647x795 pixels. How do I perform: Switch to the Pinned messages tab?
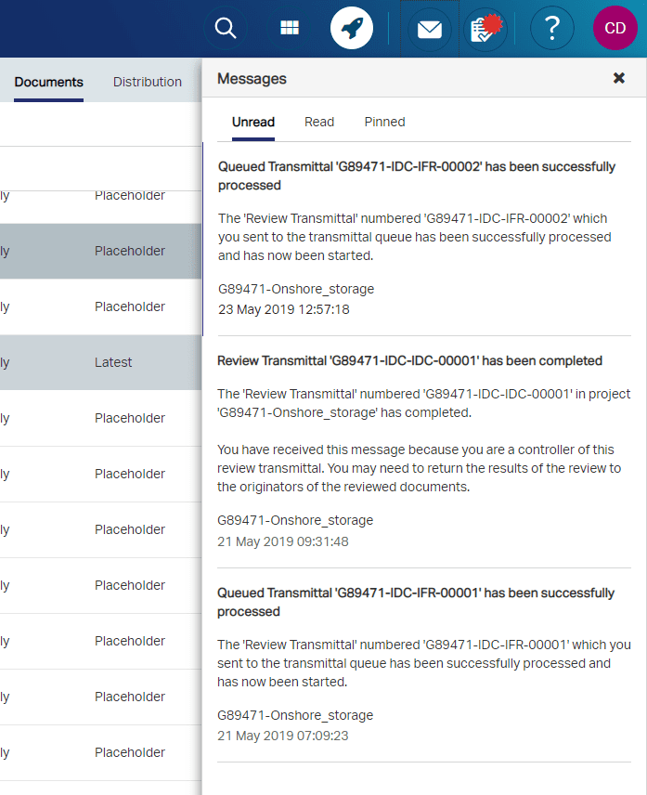pos(383,122)
